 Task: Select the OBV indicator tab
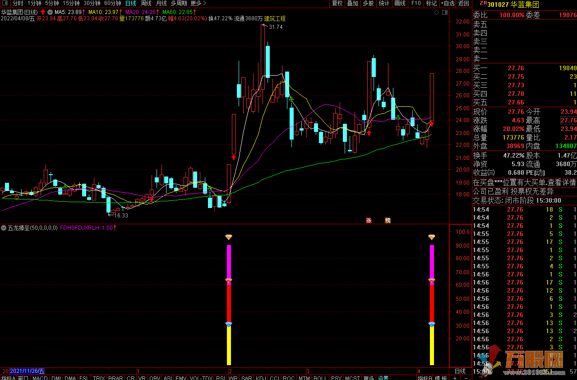click(155, 378)
